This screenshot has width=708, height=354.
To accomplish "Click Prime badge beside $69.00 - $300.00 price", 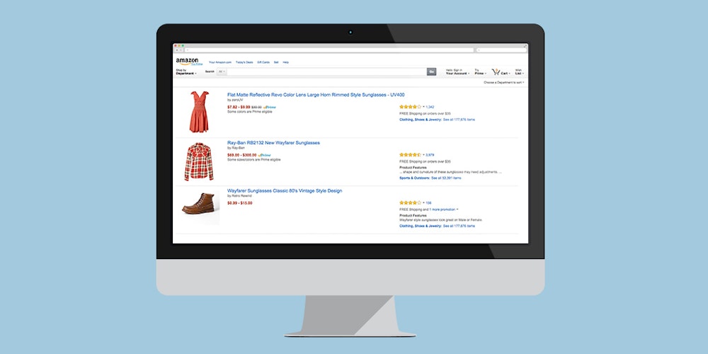I will pyautogui.click(x=265, y=155).
